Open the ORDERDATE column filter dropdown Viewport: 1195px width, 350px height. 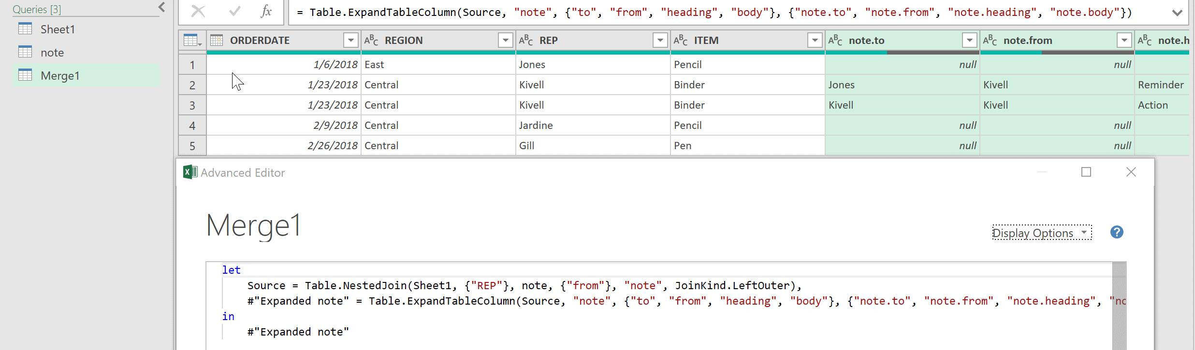click(351, 41)
